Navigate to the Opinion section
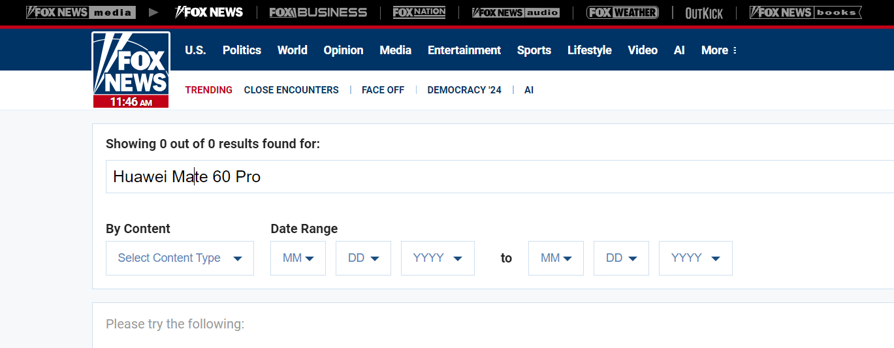This screenshot has height=348, width=894. point(343,50)
